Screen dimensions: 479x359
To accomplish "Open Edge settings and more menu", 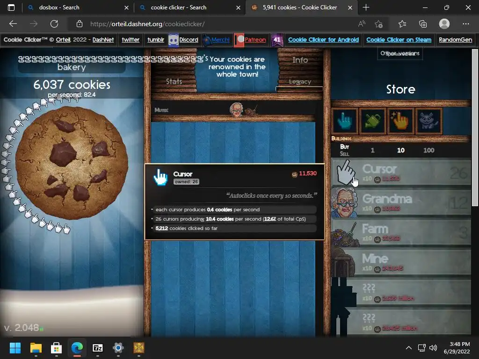I will [x=465, y=24].
